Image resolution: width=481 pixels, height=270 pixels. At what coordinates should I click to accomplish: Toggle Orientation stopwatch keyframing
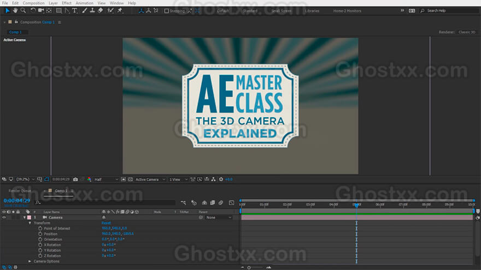pos(40,239)
